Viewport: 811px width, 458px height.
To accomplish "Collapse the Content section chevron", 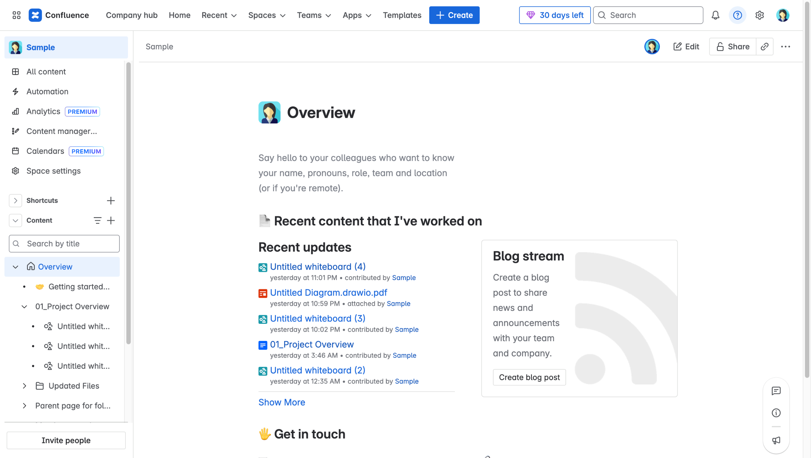I will pos(16,220).
